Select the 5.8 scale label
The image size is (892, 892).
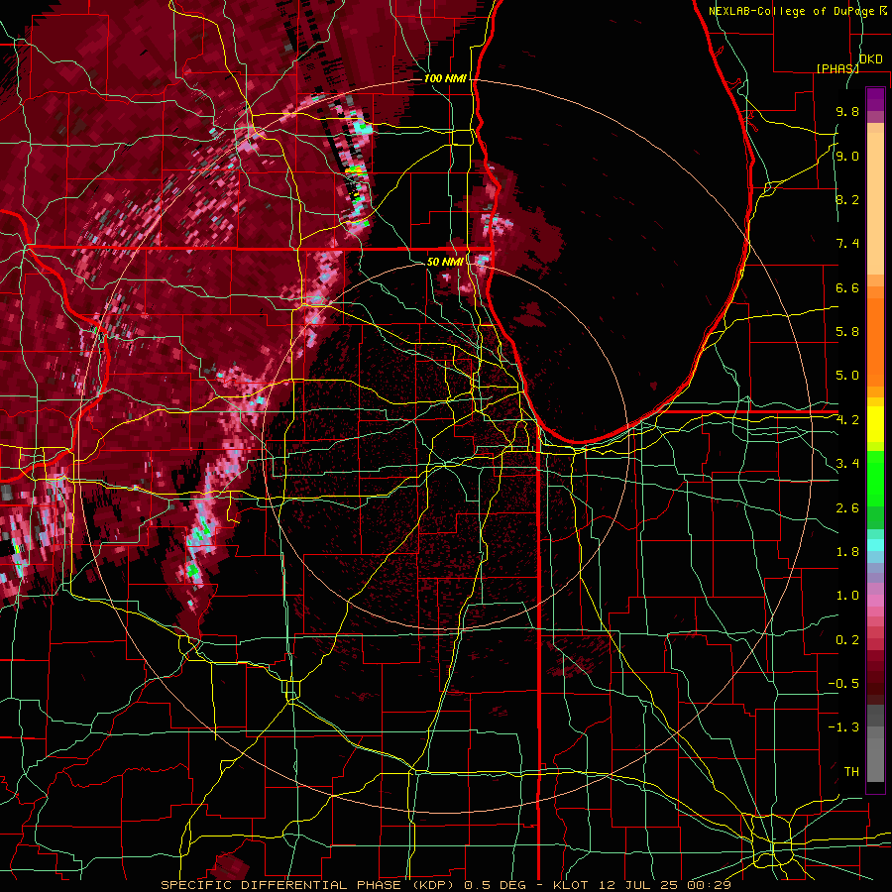pos(847,332)
